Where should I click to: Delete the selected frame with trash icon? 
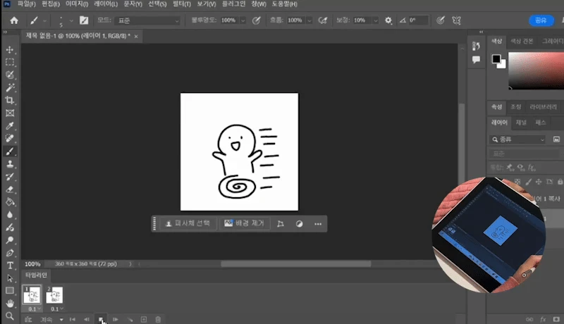158,319
